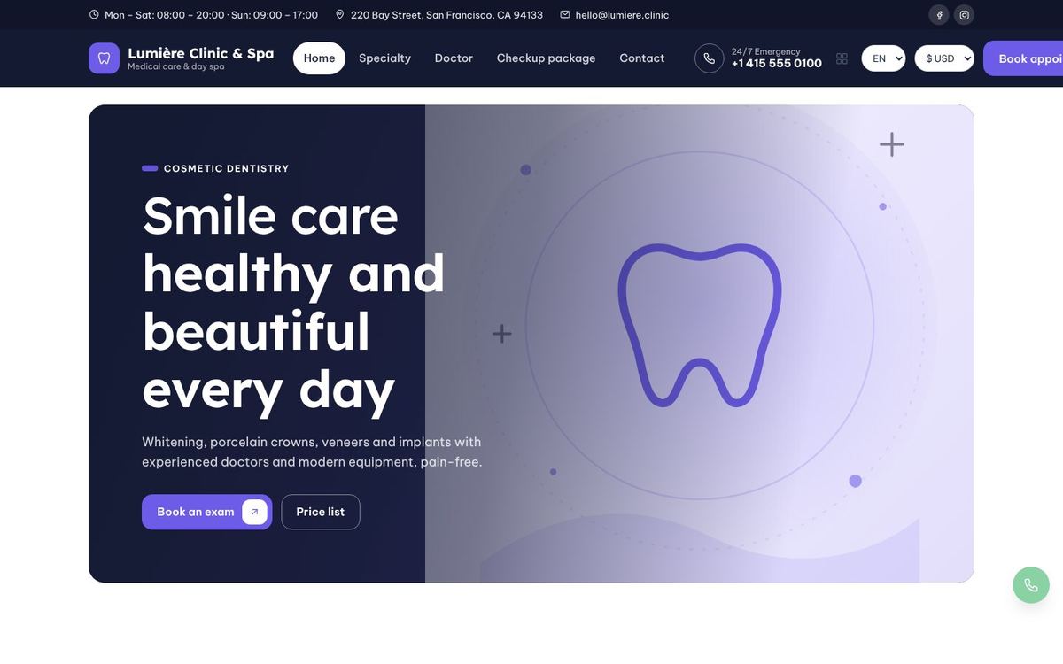Click the Book an exam button
1063x664 pixels.
[206, 512]
